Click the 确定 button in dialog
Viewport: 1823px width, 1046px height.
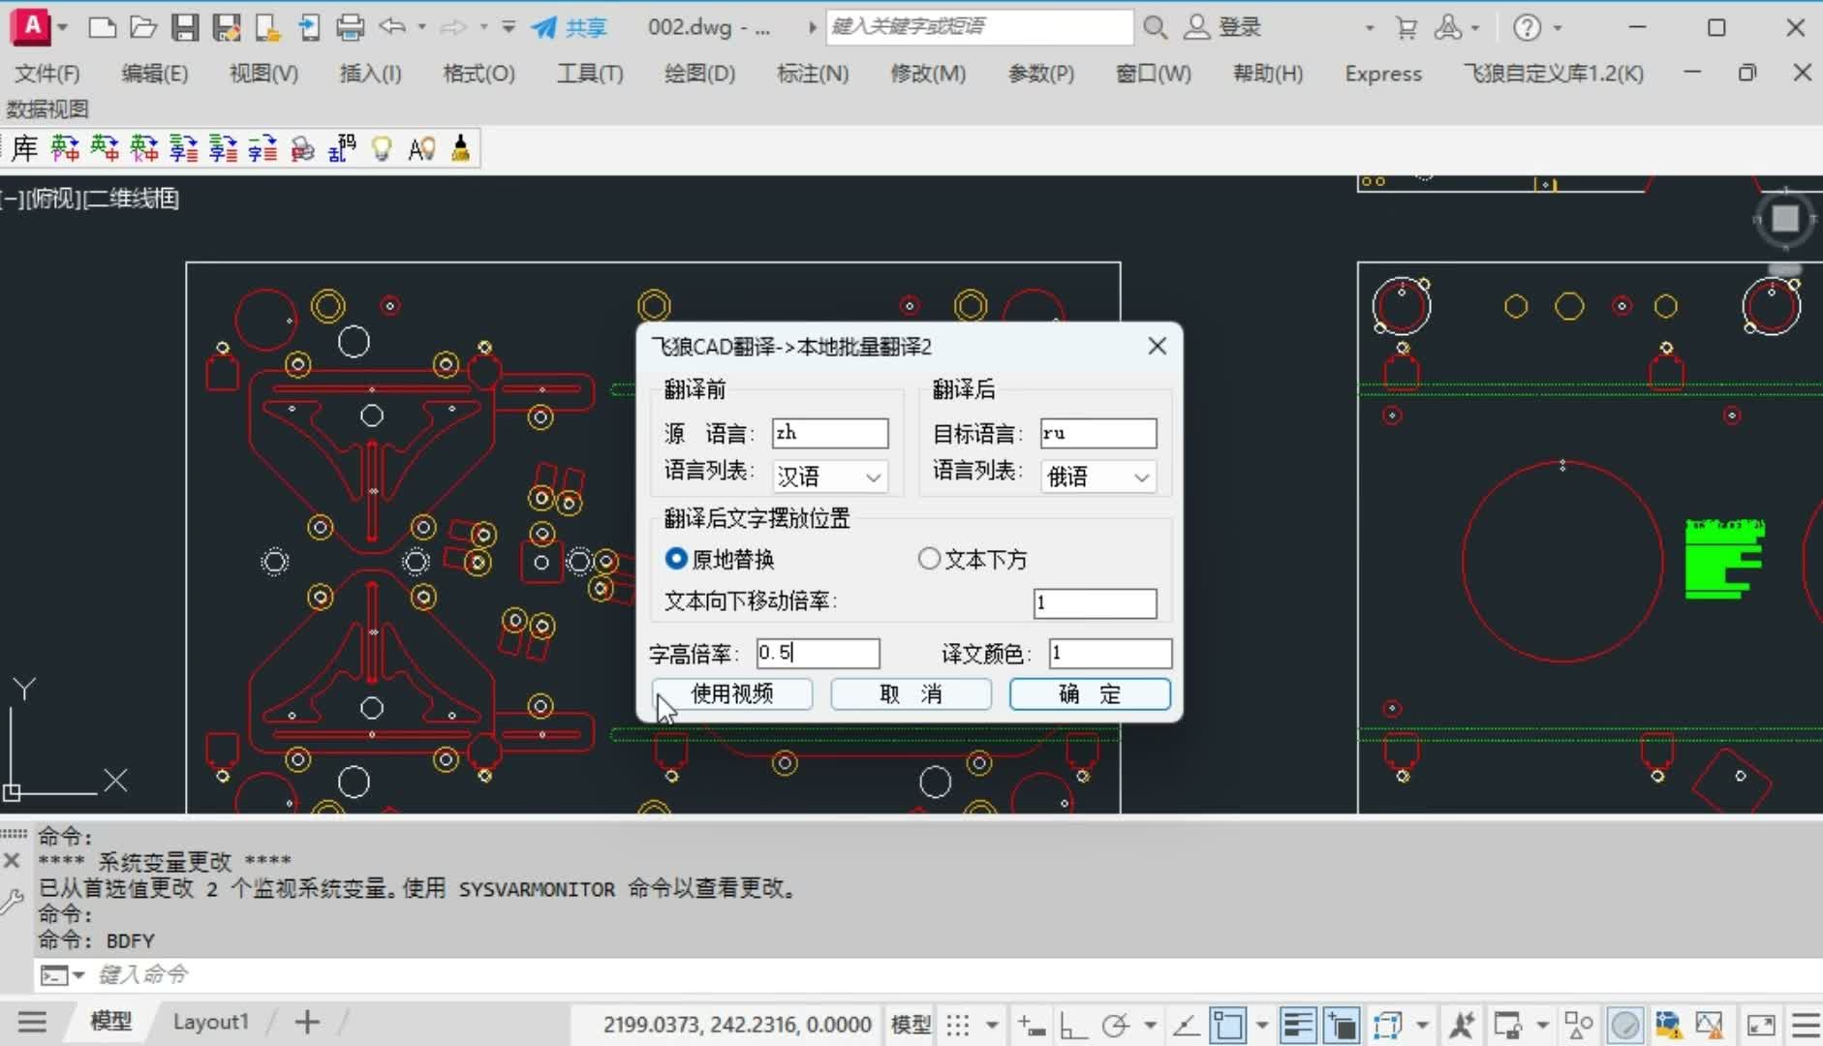click(x=1090, y=693)
